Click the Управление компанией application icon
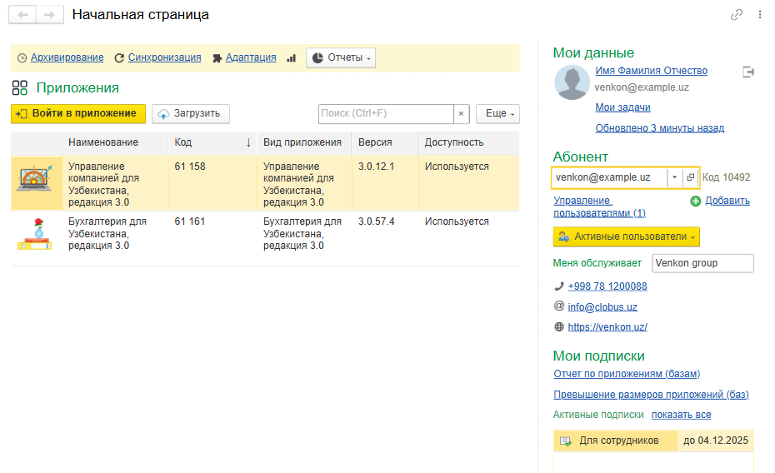Image resolution: width=775 pixels, height=473 pixels. tap(35, 182)
